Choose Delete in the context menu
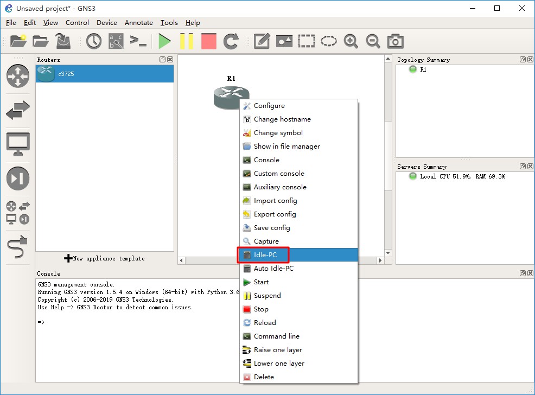 pyautogui.click(x=299, y=377)
